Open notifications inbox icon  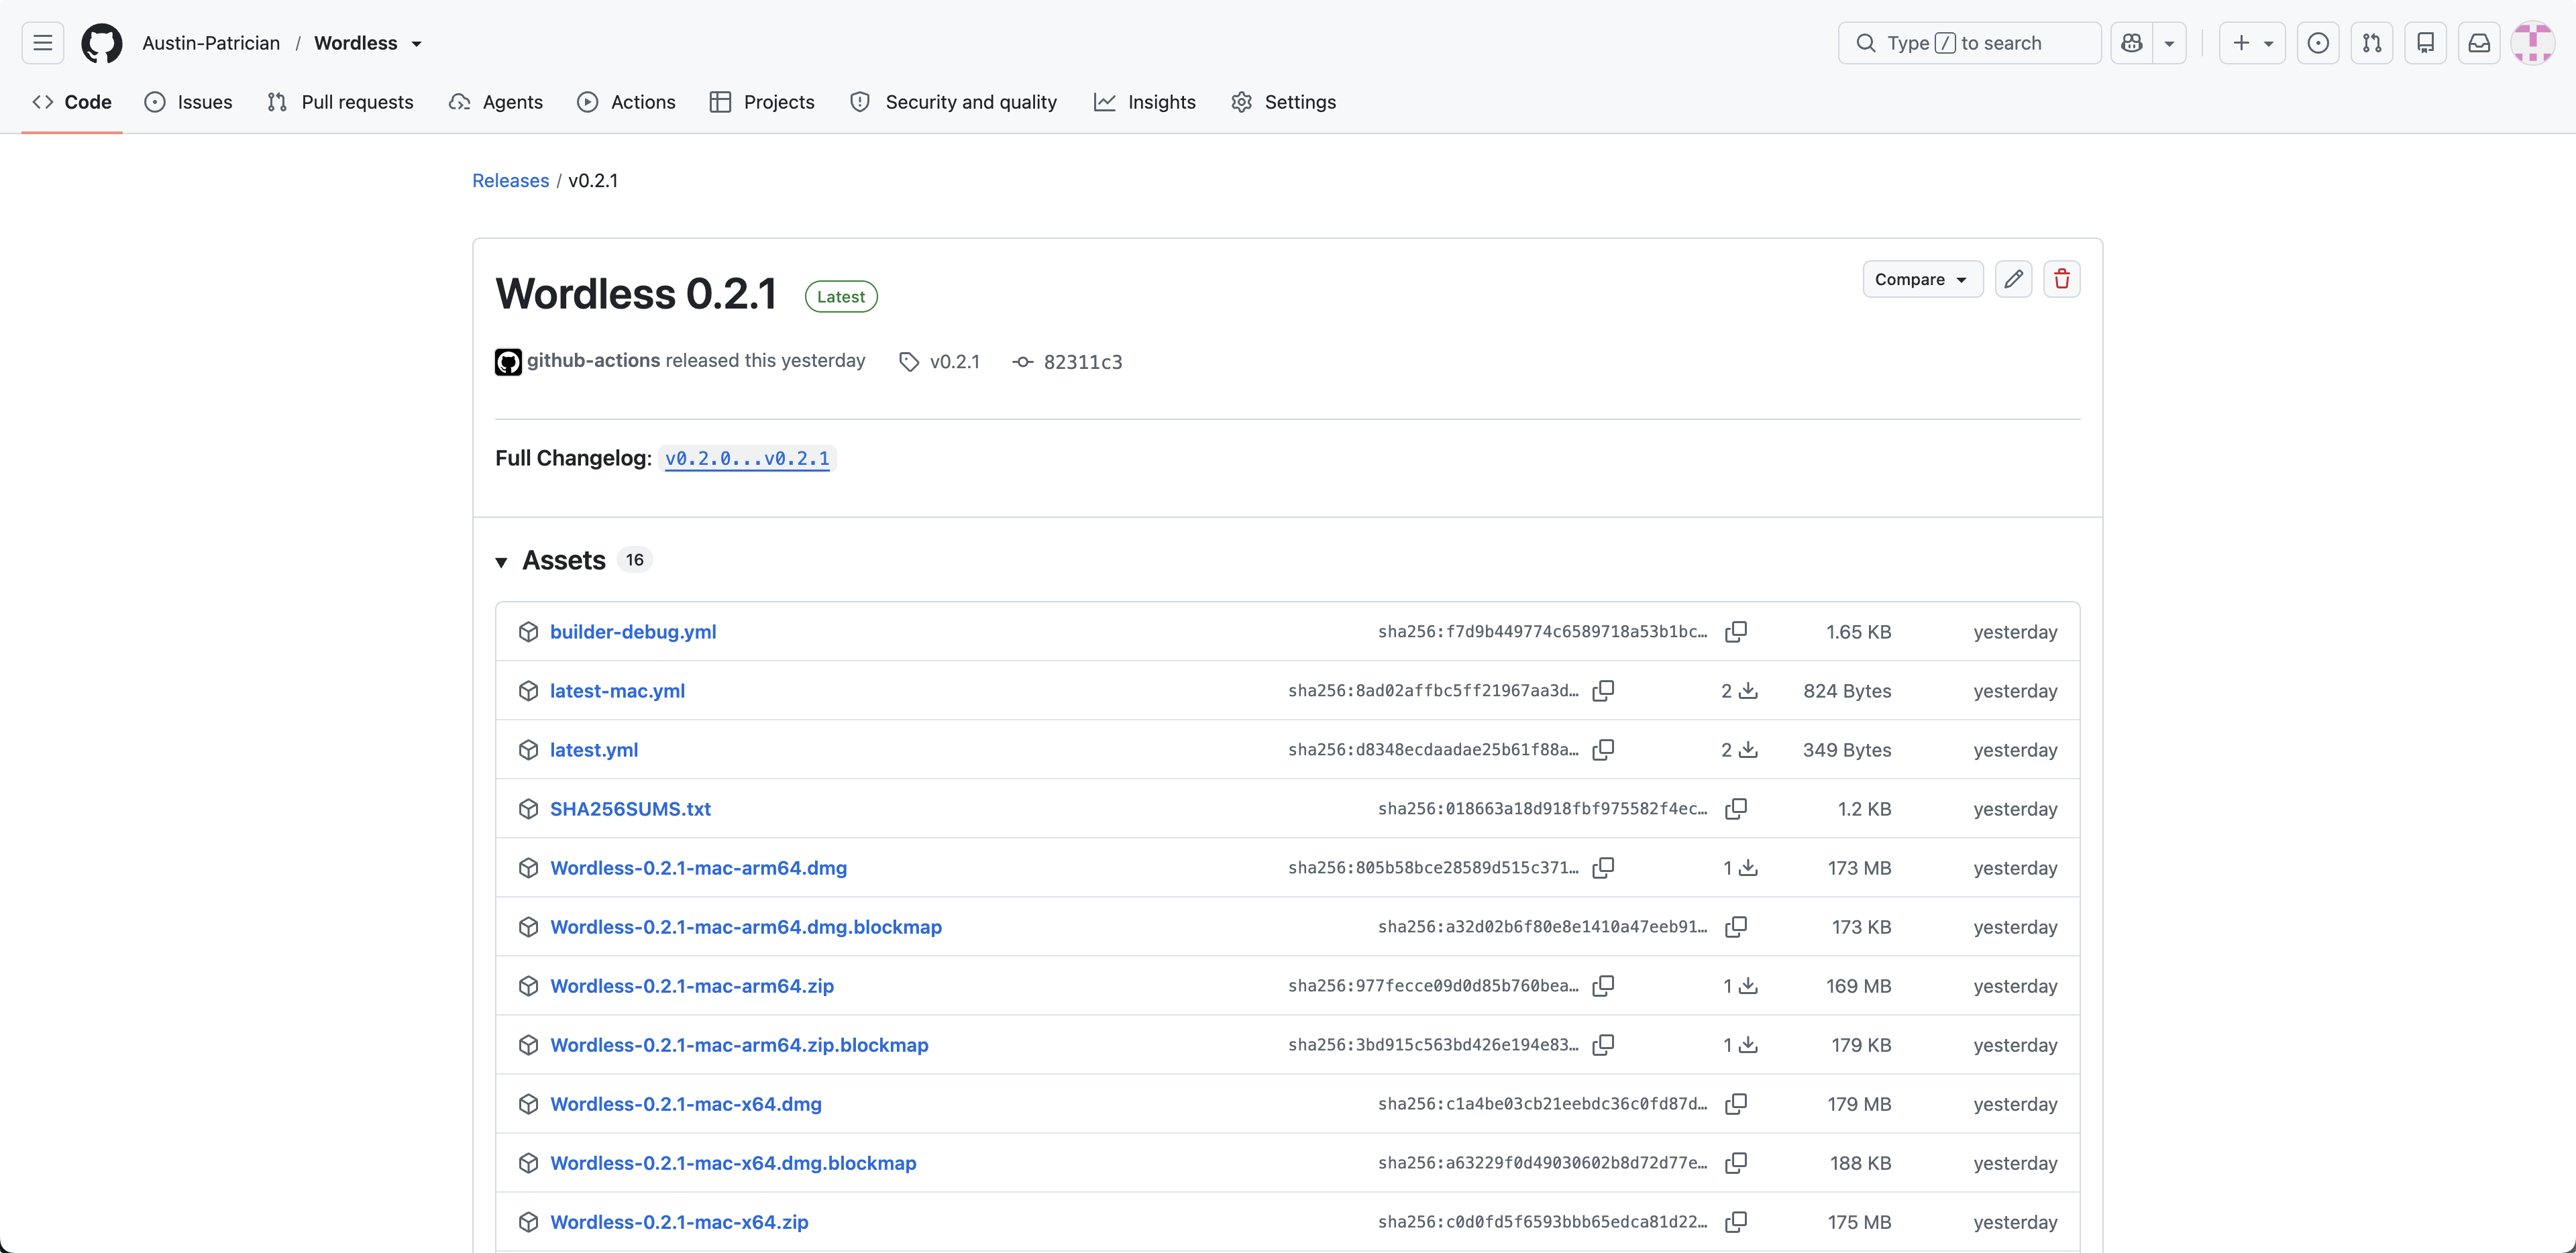click(2479, 43)
